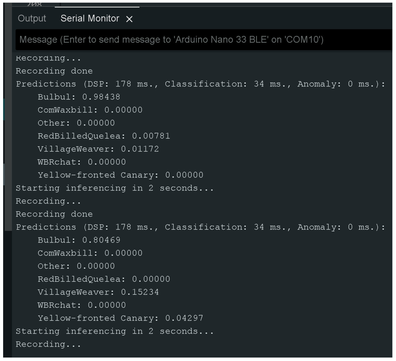
Task: Click the Other: 0.00000 prediction entry
Action: 76,123
